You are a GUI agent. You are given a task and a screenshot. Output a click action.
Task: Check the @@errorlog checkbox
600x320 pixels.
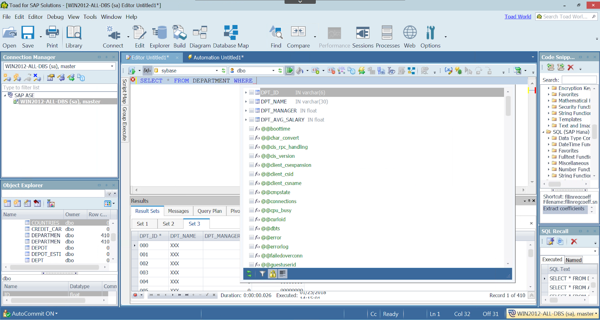[251, 247]
